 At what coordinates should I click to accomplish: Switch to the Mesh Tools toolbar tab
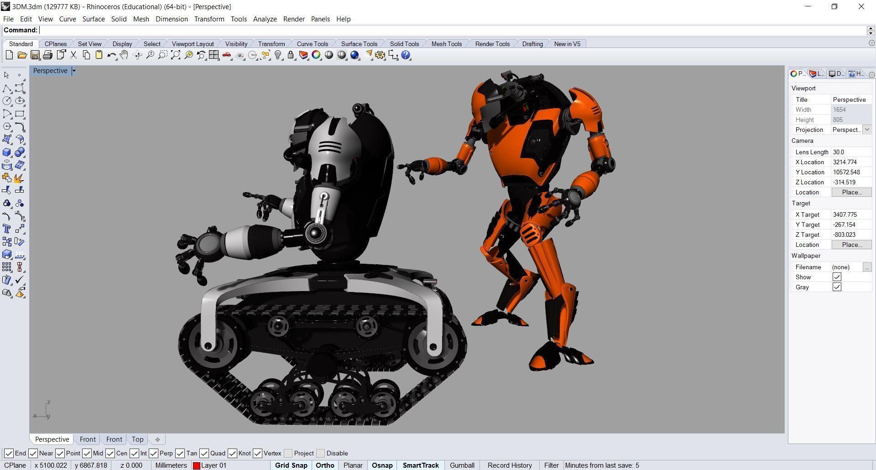click(447, 44)
